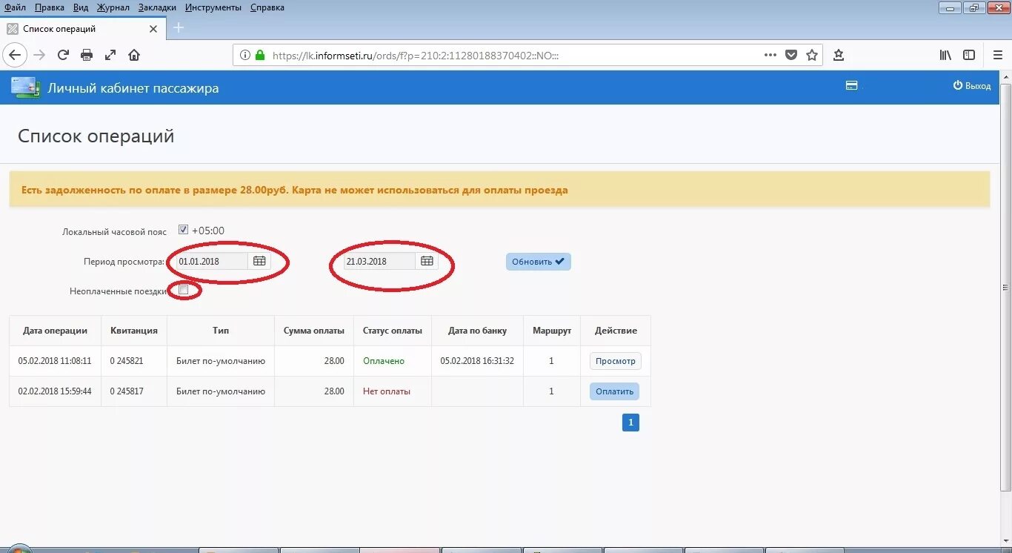Click the Выход logout link
This screenshot has width=1012, height=553.
pos(971,86)
